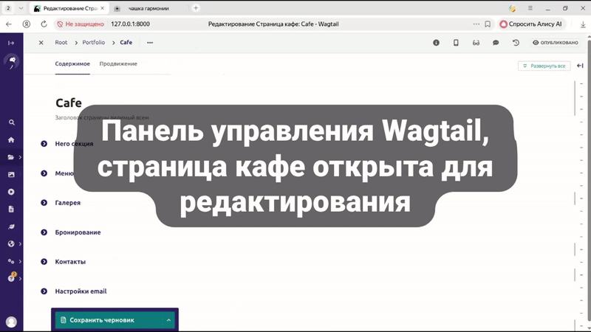Image resolution: width=591 pixels, height=332 pixels.
Task: Click Сохранить черновик button
Action: point(109,320)
